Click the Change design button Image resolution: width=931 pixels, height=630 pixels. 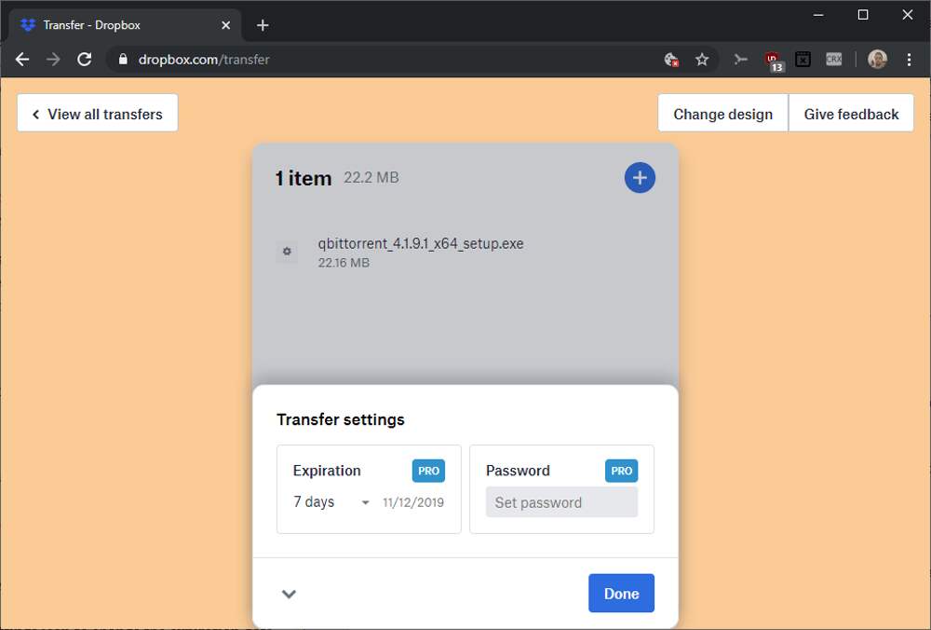click(722, 113)
